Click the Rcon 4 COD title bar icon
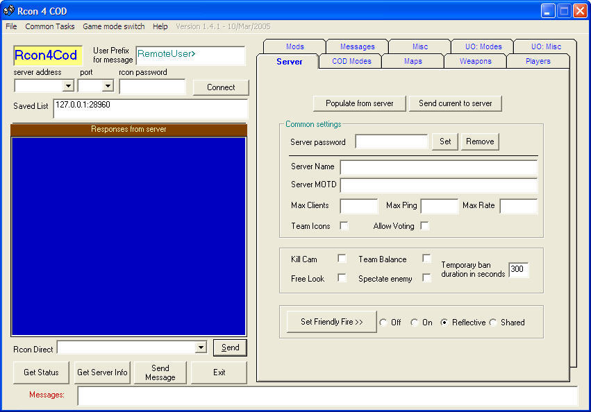This screenshot has width=591, height=412. tap(9, 10)
